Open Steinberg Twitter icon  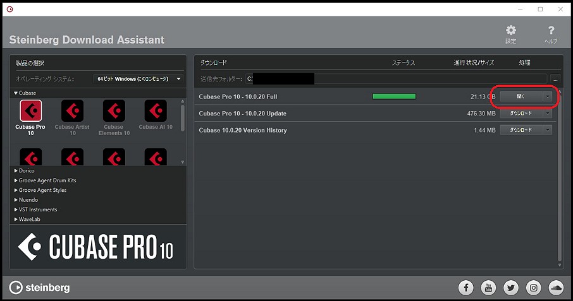click(511, 288)
